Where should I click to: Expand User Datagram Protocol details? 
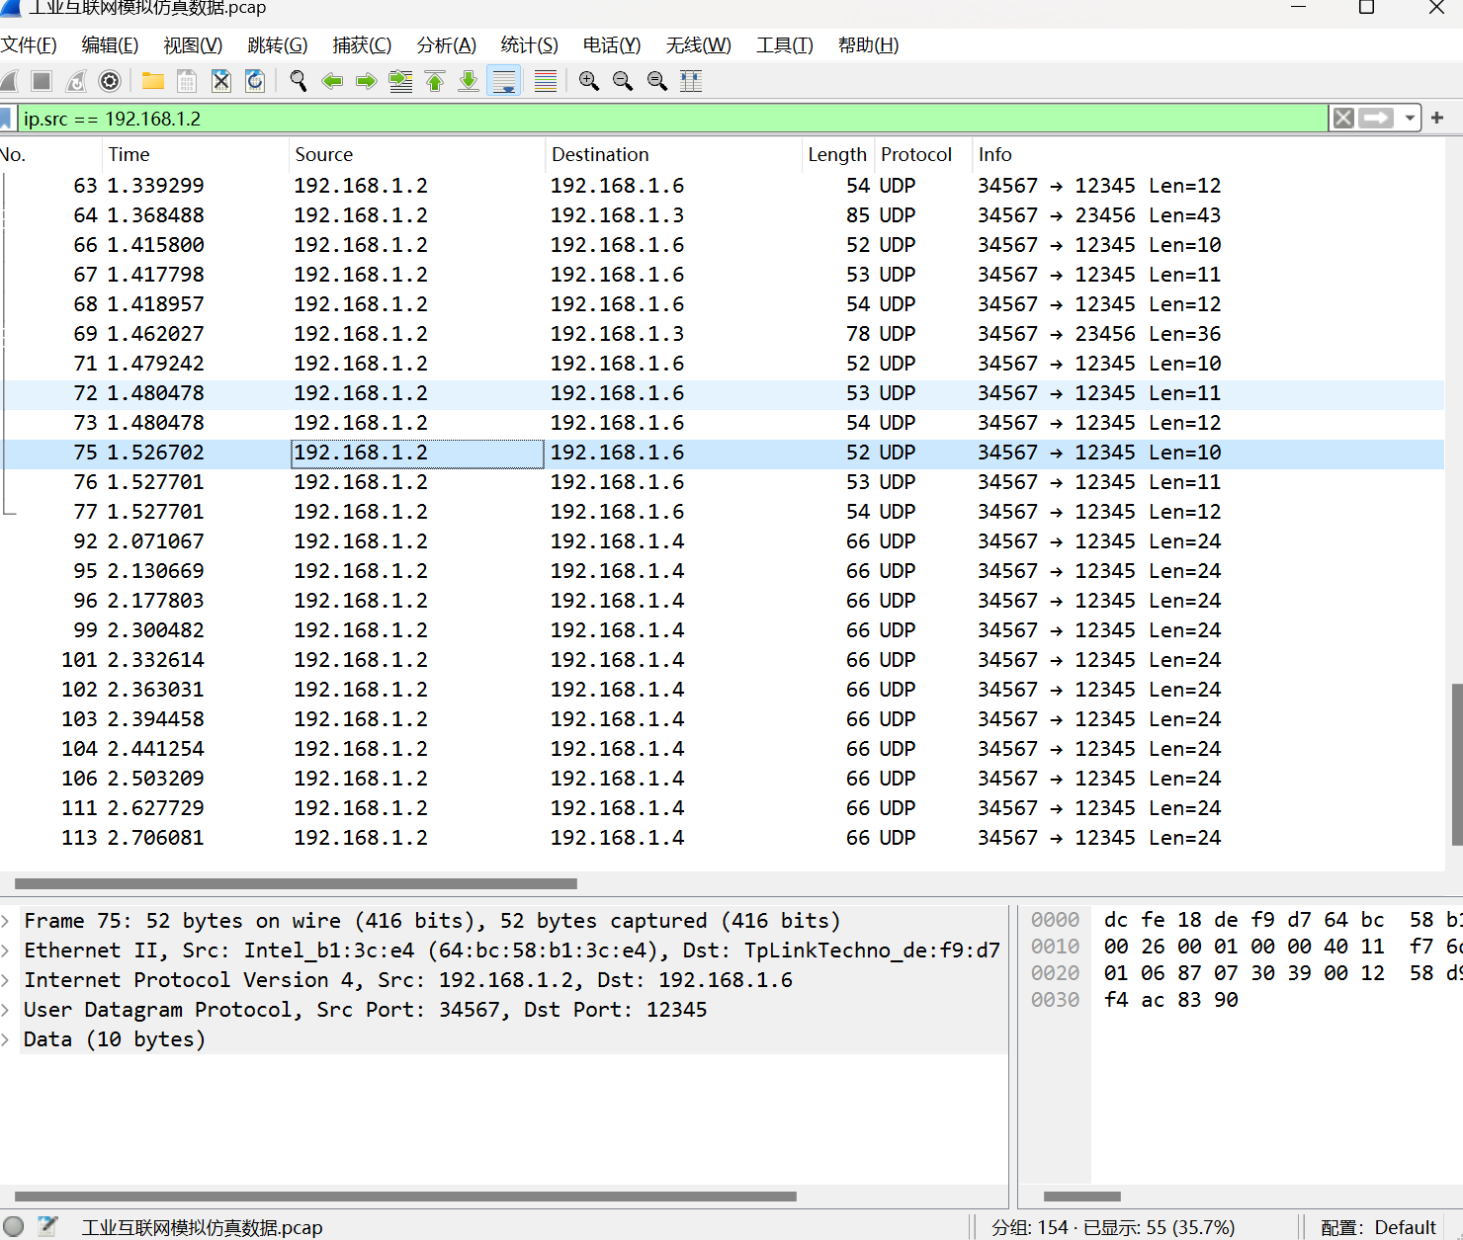[6, 1010]
